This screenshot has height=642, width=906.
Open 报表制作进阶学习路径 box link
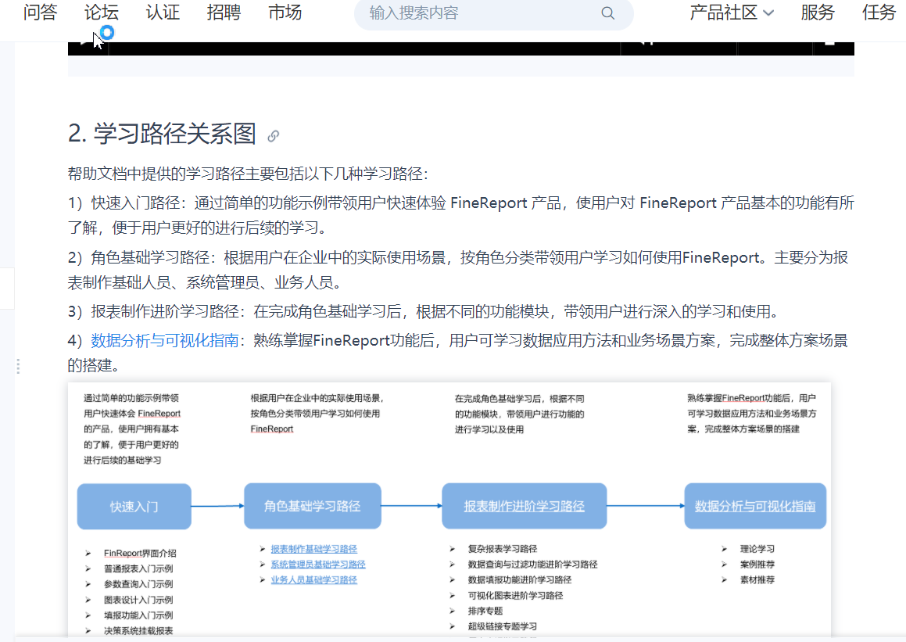(524, 506)
